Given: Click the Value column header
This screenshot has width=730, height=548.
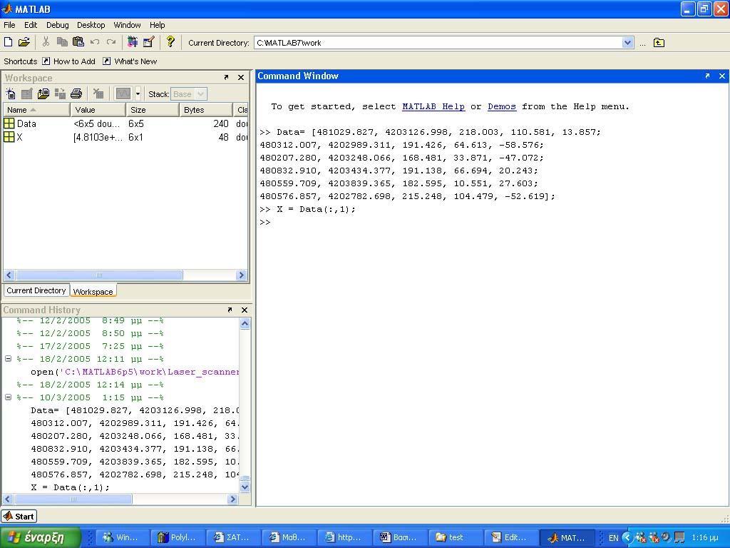Looking at the screenshot, I should (98, 109).
